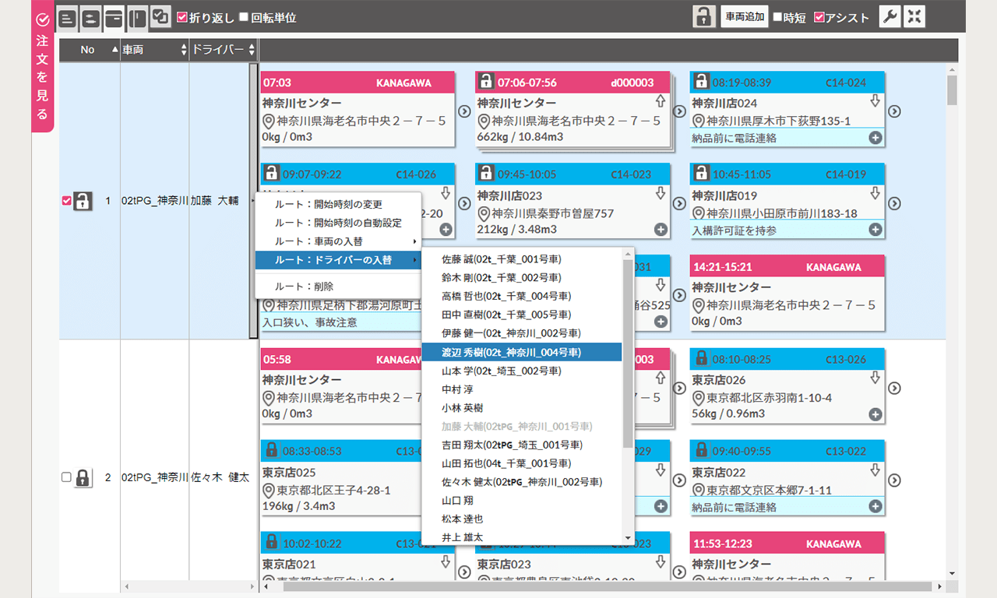The width and height of the screenshot is (997, 598).
Task: Select driver 渡辺 秀樹(02t_神奈川_004号車)
Action: pos(521,352)
